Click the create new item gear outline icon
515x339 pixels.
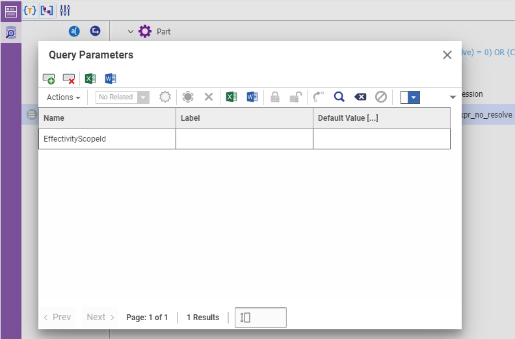click(165, 97)
